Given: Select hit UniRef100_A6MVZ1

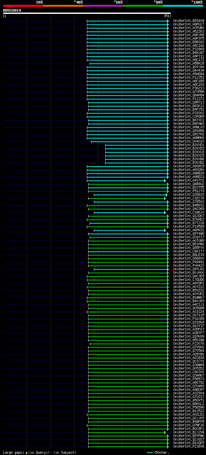Looking at the screenshot, I should [189, 230].
